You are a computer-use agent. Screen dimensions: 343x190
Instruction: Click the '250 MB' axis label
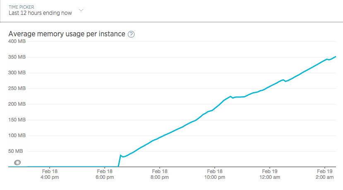(17, 88)
